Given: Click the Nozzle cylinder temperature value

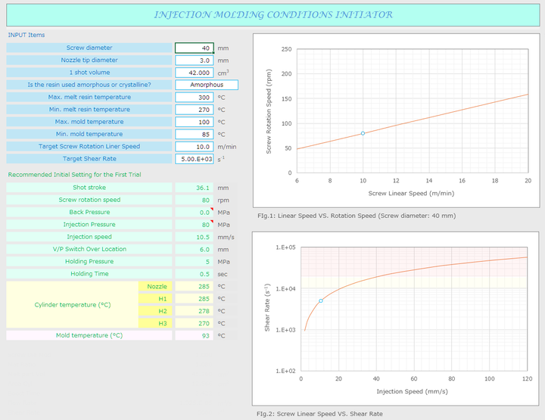Looking at the screenshot, I should click(195, 287).
